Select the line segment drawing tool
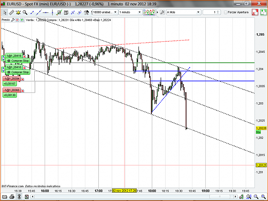The width and height of the screenshot is (268, 201). click(x=32, y=12)
